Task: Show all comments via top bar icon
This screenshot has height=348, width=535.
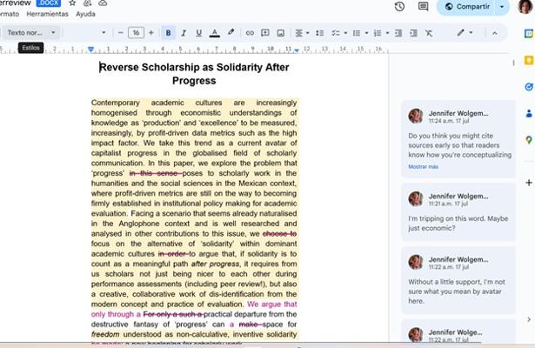Action: pyautogui.click(x=424, y=7)
